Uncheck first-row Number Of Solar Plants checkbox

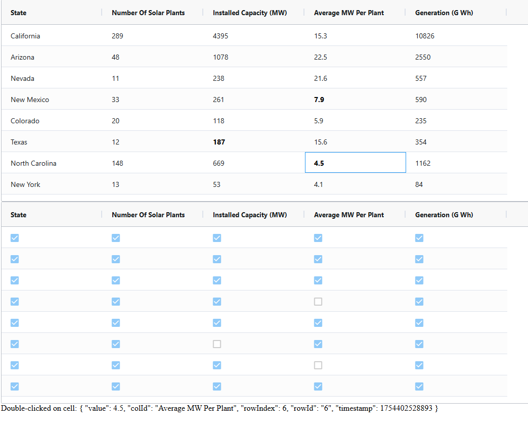point(116,238)
